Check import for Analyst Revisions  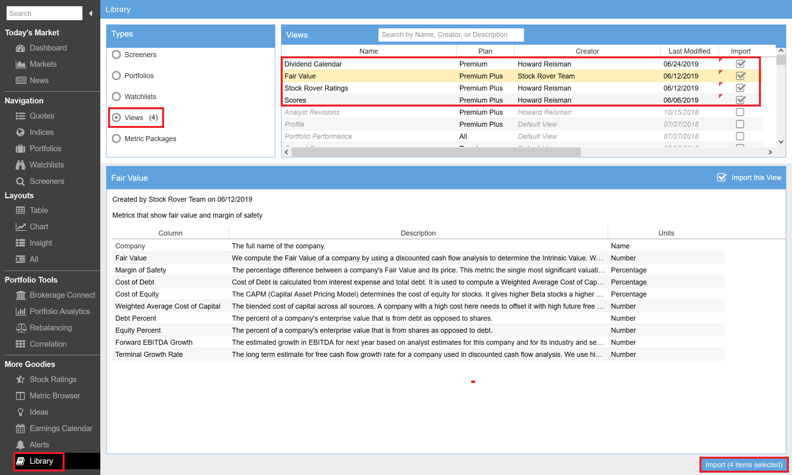point(740,112)
